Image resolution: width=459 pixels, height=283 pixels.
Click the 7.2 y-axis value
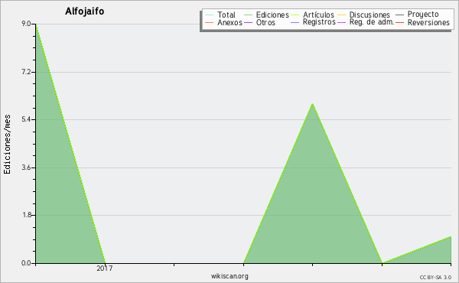[x=26, y=72]
